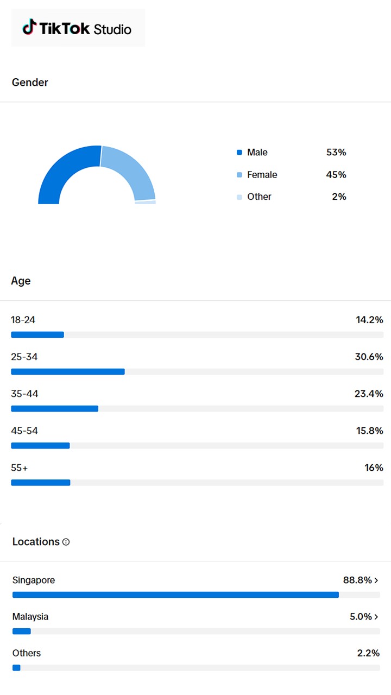The height and width of the screenshot is (695, 391).
Task: Click the 18-24 age bar
Action: pyautogui.click(x=37, y=335)
